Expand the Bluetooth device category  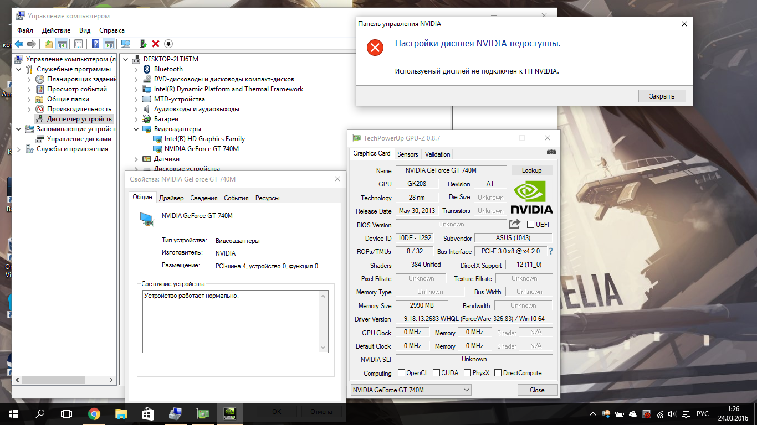136,69
